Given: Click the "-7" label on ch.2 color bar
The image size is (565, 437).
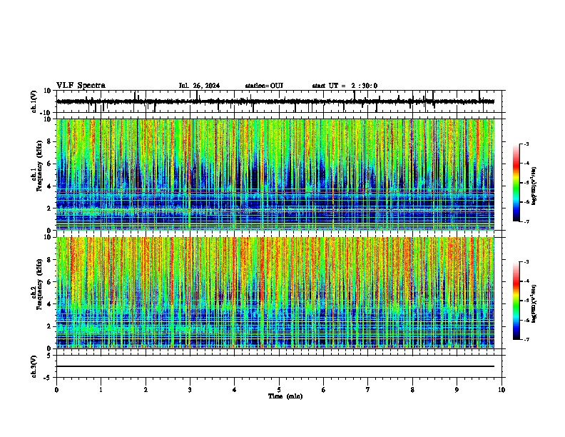Looking at the screenshot, I should point(526,339).
